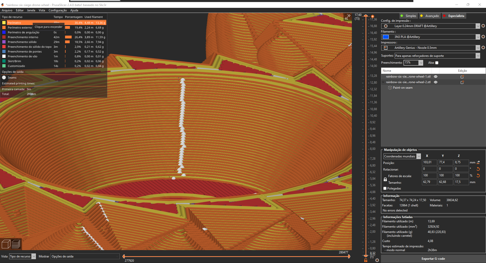486x263 pixels.
Task: Toggle the scale proportion lock icon
Action: click(385, 179)
